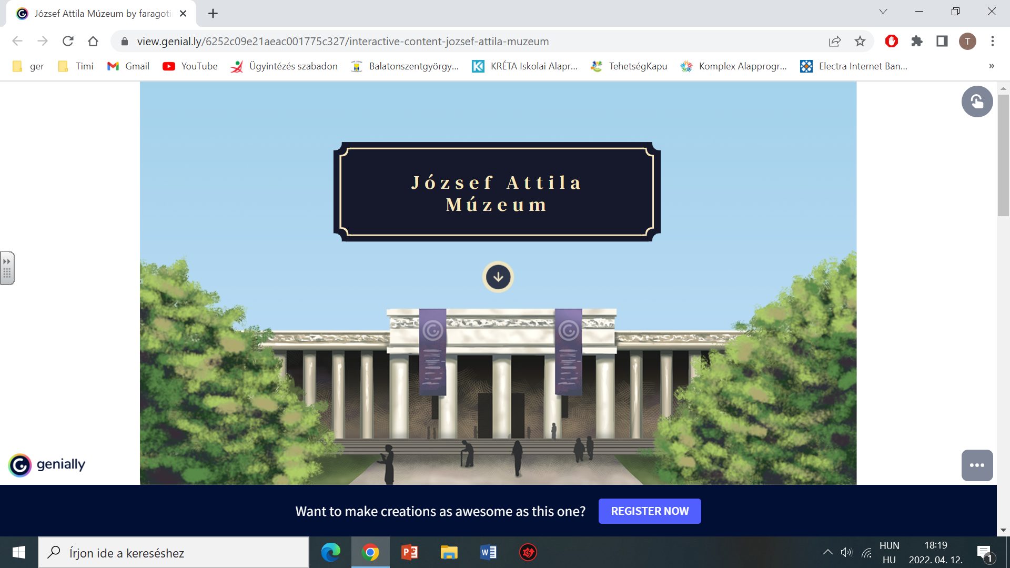Image resolution: width=1010 pixels, height=568 pixels.
Task: Open Ügyintézés szabadon bookmark
Action: tap(284, 66)
